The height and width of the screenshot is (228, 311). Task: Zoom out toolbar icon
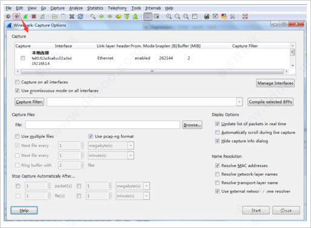pos(177,16)
